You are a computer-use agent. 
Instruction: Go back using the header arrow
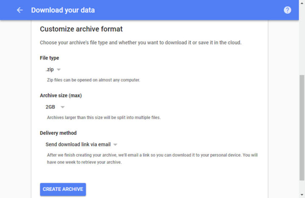coord(19,10)
